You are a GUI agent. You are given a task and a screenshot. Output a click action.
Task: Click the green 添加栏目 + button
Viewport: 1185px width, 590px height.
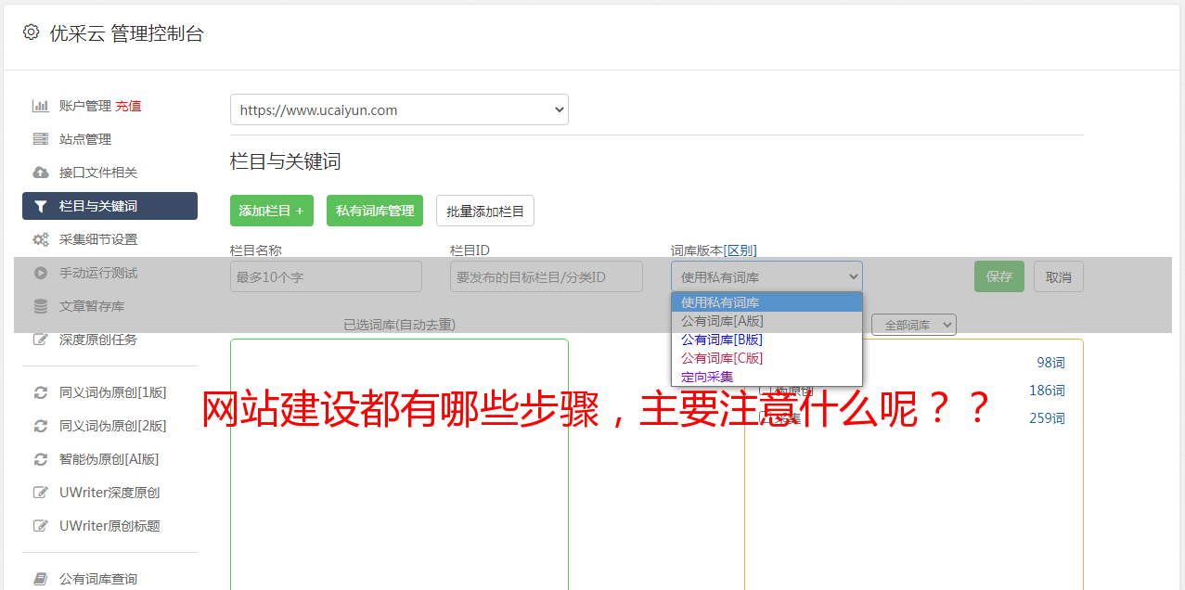272,211
